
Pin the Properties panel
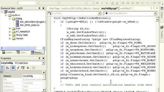pyautogui.click(x=39, y=58)
